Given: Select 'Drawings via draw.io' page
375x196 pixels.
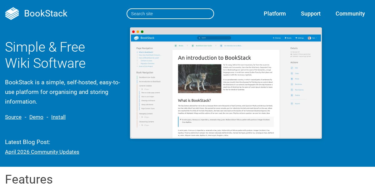Looking at the screenshot, I should coord(148,100).
